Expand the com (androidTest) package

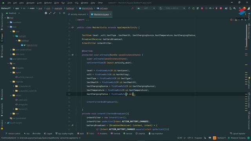click(x=11, y=50)
